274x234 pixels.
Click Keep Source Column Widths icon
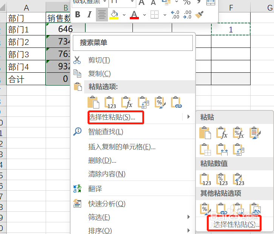(x=222, y=149)
